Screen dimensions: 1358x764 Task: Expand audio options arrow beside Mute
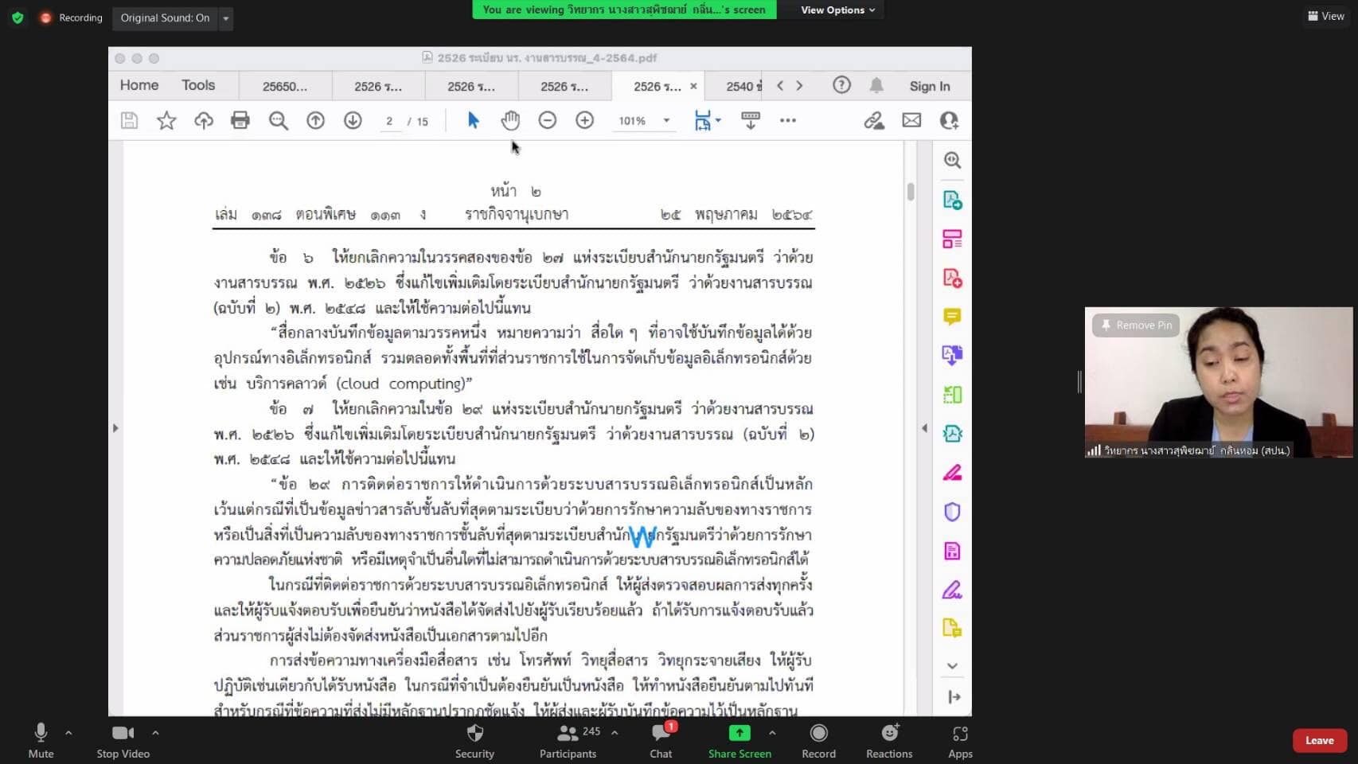tap(68, 732)
